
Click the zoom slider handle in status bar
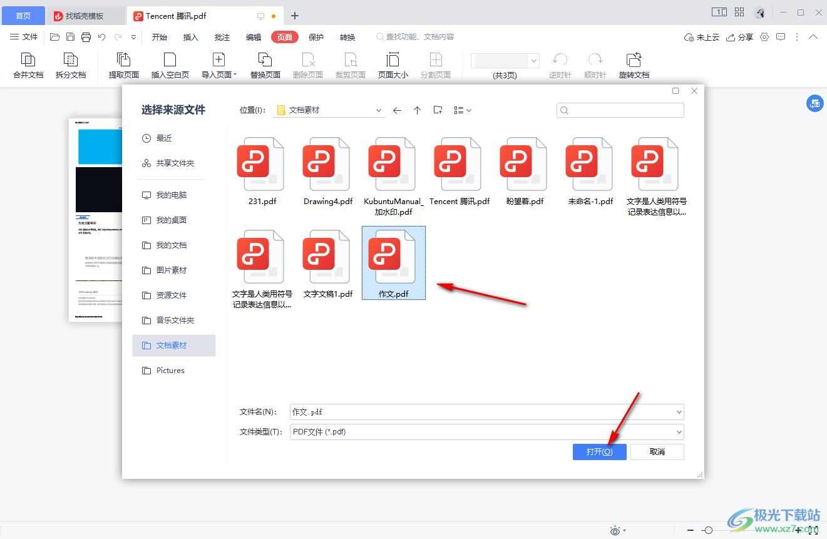[x=708, y=530]
